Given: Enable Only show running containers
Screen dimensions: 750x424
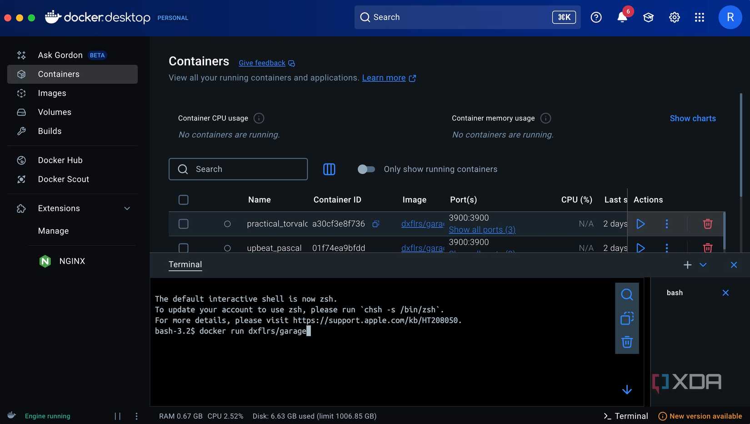Looking at the screenshot, I should pyautogui.click(x=366, y=169).
